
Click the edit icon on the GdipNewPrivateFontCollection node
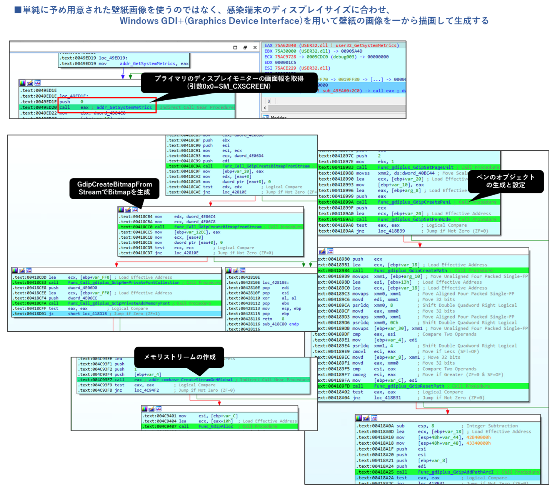pos(22,270)
